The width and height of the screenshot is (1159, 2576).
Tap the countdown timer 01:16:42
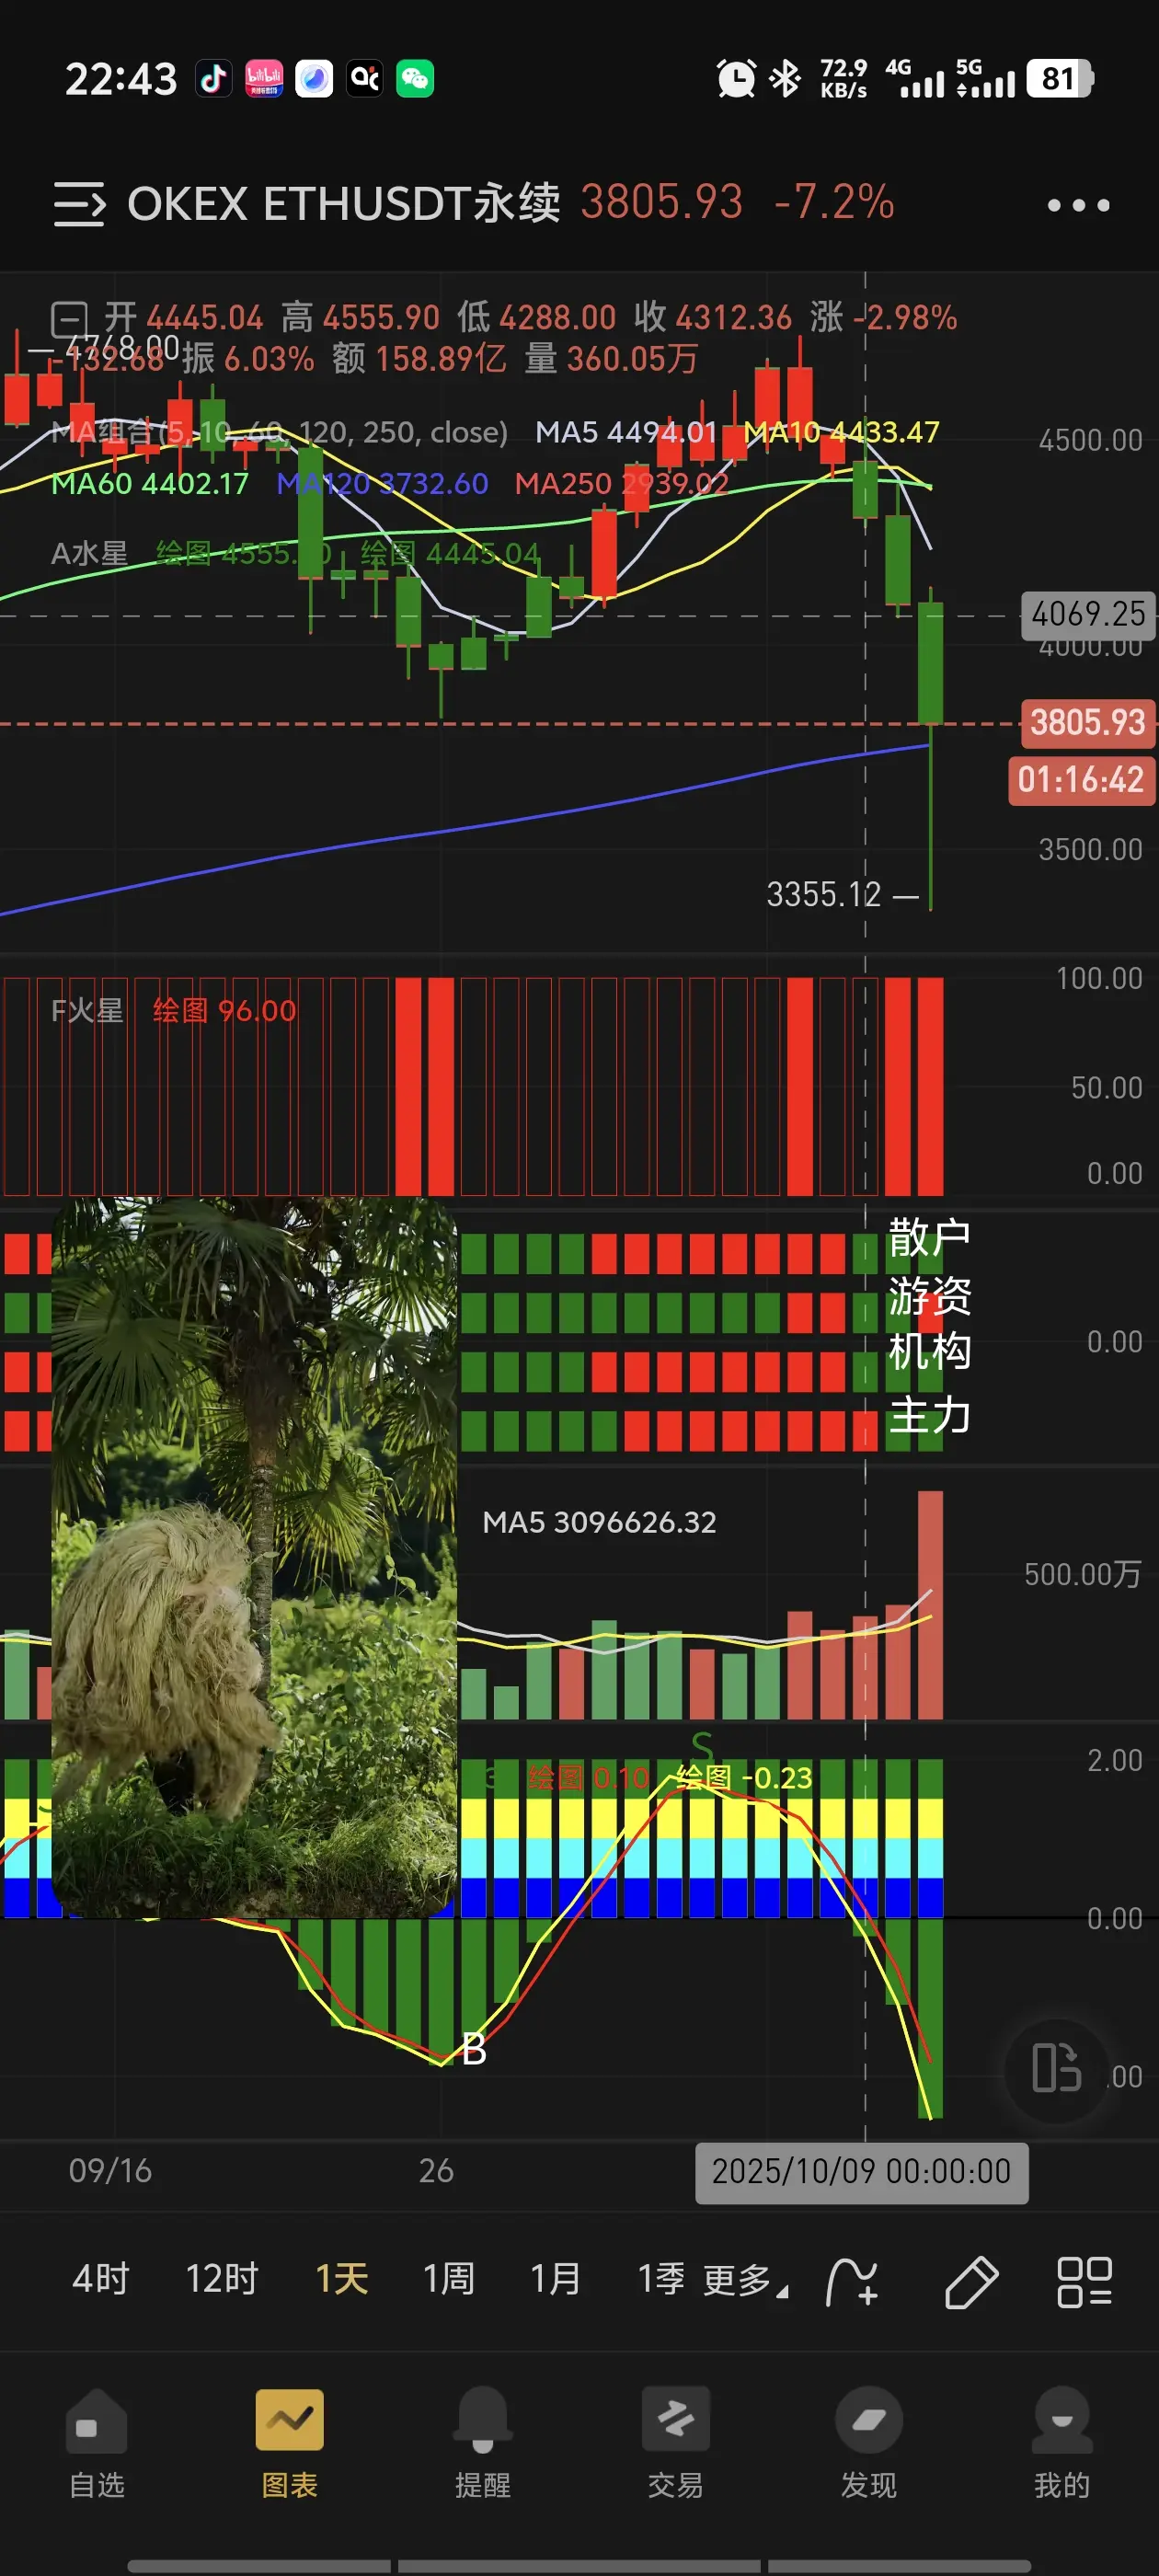point(1081,780)
